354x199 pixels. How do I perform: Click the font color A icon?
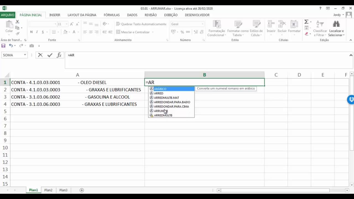[x=74, y=32]
